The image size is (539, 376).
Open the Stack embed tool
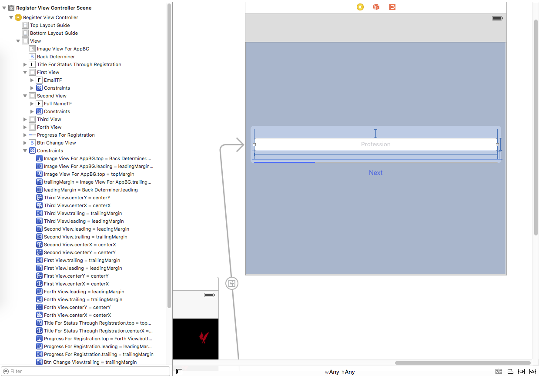point(499,372)
